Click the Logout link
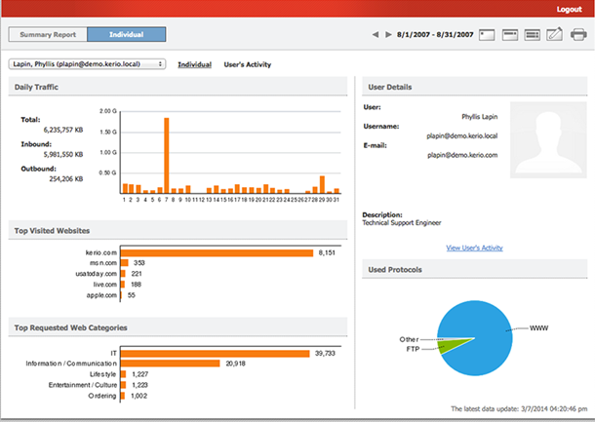595x422 pixels. (569, 10)
